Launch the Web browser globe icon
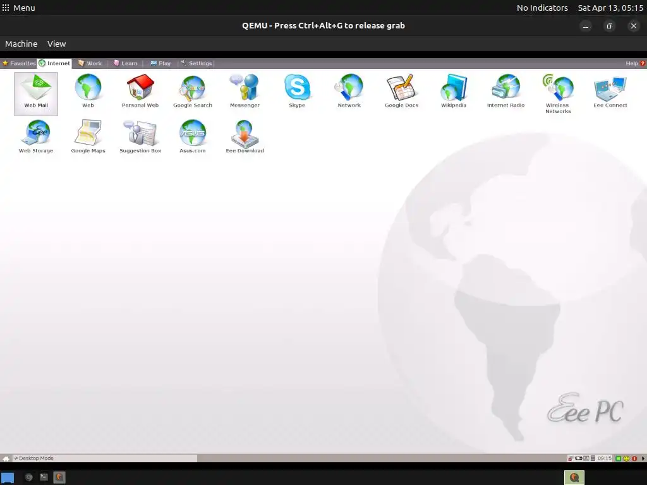Screen dimensions: 647x485 tap(88, 91)
